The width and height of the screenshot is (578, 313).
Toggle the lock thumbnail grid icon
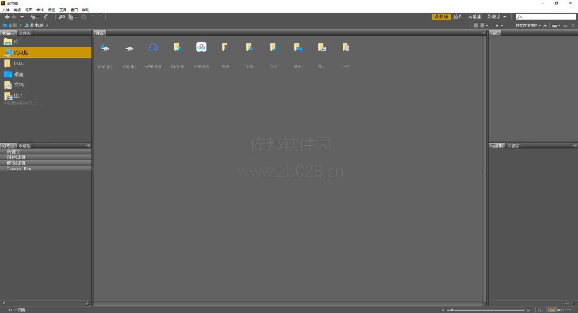click(x=541, y=310)
